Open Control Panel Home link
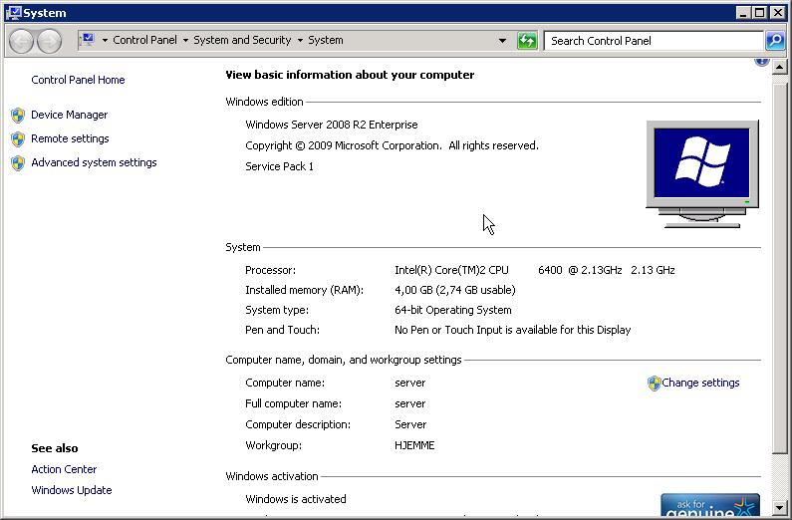The width and height of the screenshot is (792, 520). click(78, 80)
